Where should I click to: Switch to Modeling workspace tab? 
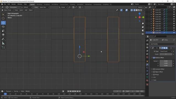pyautogui.click(x=39, y=4)
